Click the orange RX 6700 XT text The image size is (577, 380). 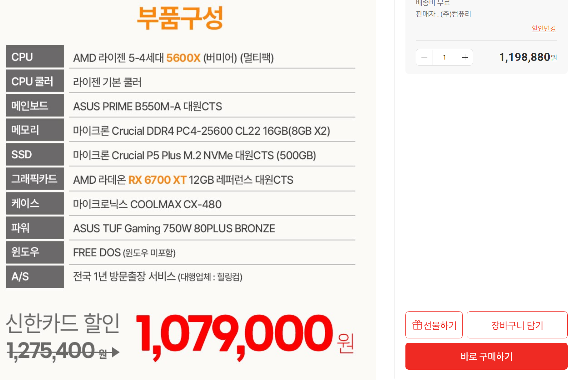[x=157, y=180]
